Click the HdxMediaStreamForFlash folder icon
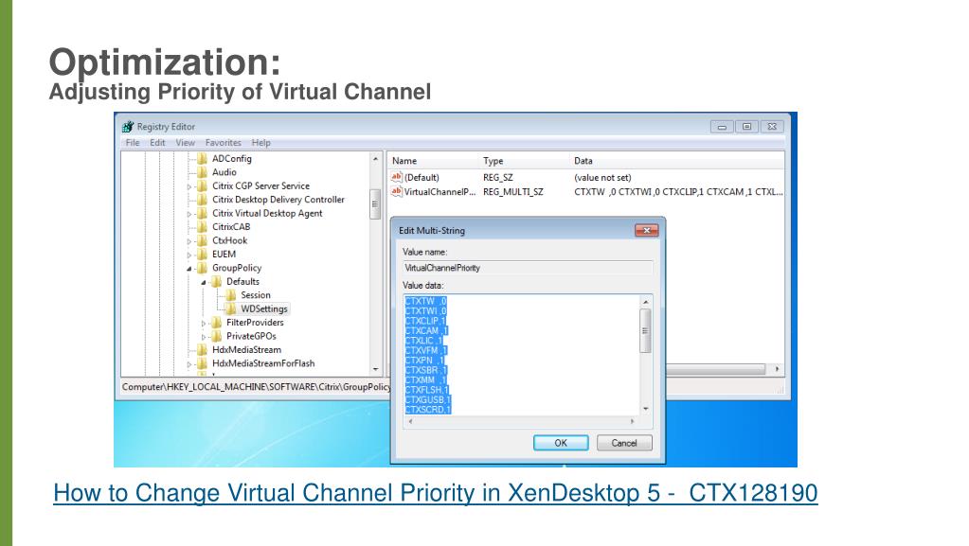 [x=202, y=363]
